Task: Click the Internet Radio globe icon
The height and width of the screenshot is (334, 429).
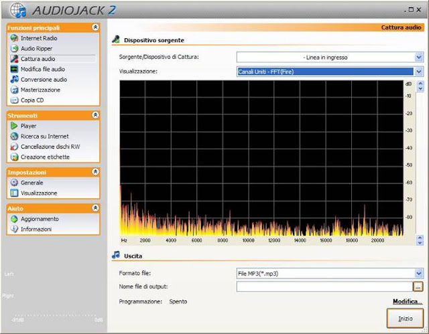Action: tap(14, 38)
